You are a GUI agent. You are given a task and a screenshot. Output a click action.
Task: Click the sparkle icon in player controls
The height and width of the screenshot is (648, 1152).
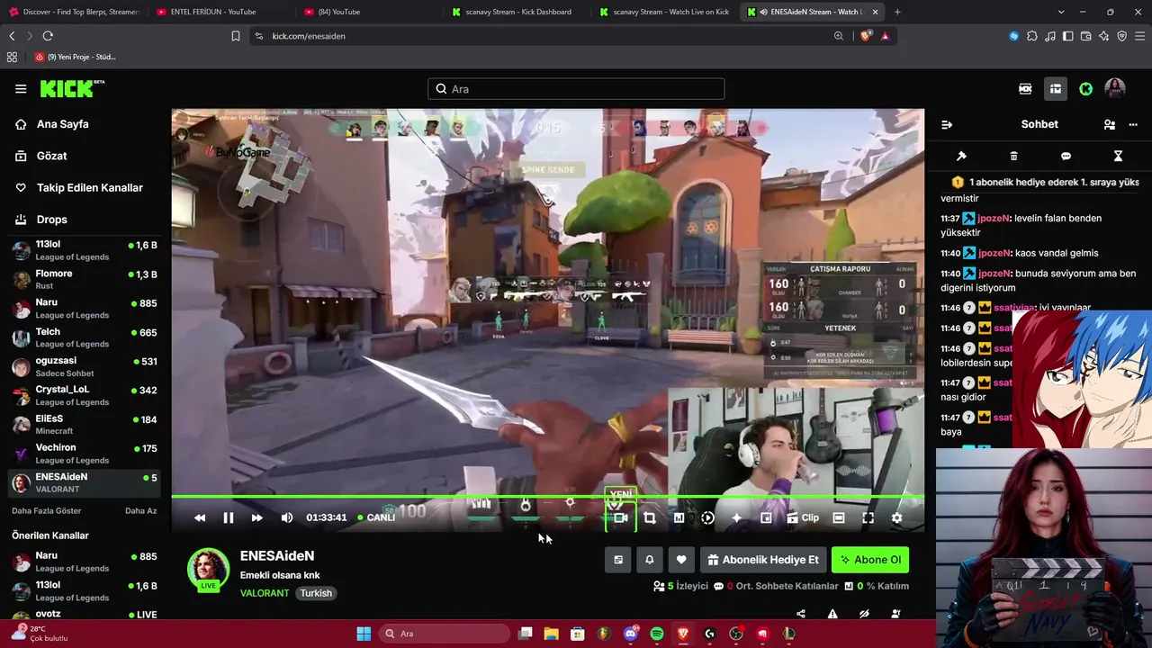[x=736, y=517]
